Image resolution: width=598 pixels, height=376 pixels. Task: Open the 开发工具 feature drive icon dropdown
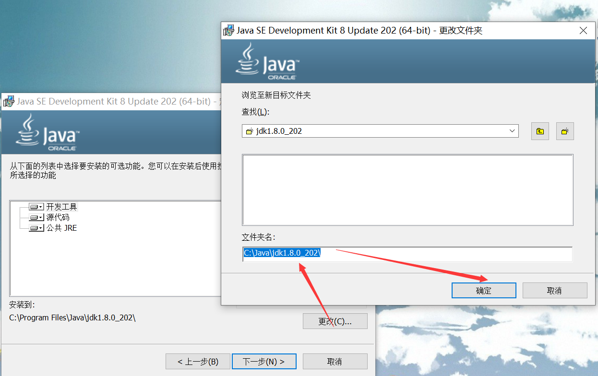point(36,207)
